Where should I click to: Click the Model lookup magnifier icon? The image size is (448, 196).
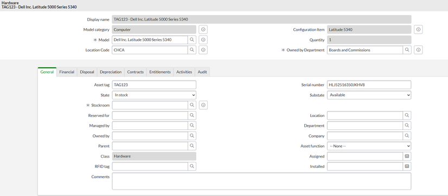[x=192, y=40]
